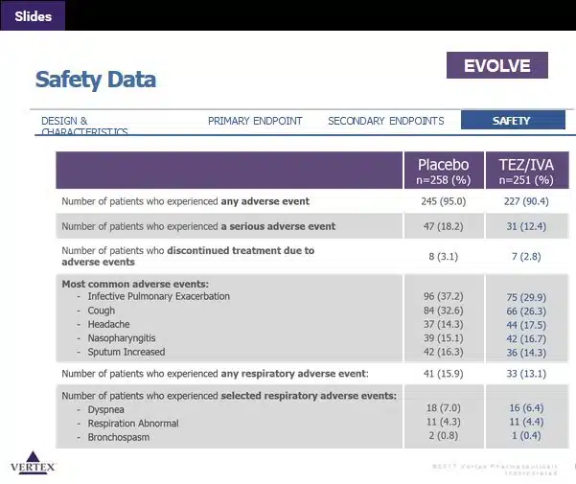Click TEZ/IVA value 36 (14.3)
This screenshot has width=576, height=484.
[x=526, y=353]
